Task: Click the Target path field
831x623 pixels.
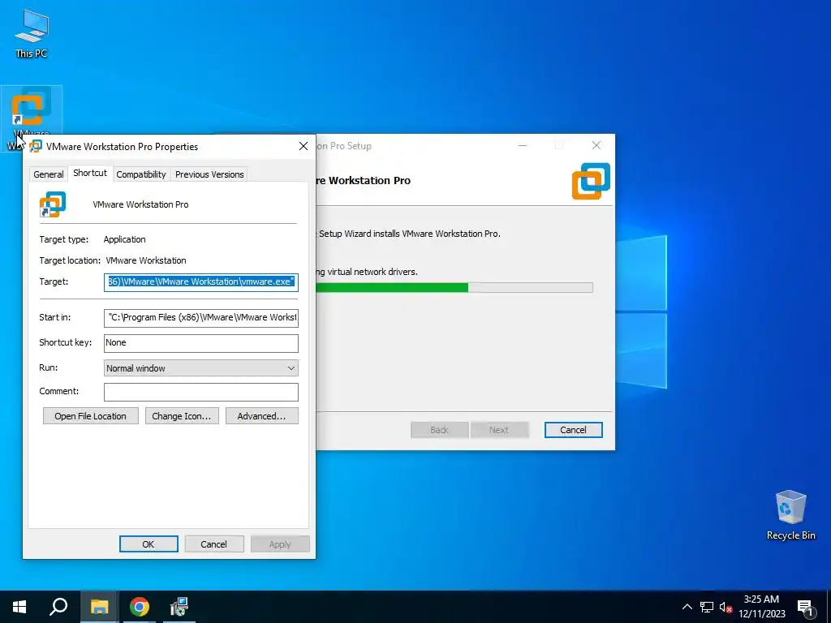Action: [x=201, y=281]
